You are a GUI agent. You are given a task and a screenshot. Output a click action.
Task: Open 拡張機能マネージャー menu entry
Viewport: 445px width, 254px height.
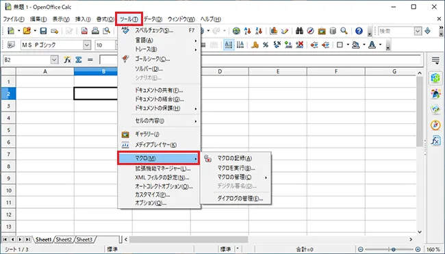pos(159,168)
